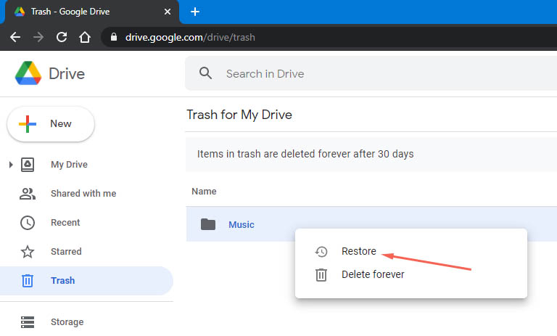Select the Music folder name
Image resolution: width=557 pixels, height=336 pixels.
click(x=242, y=225)
